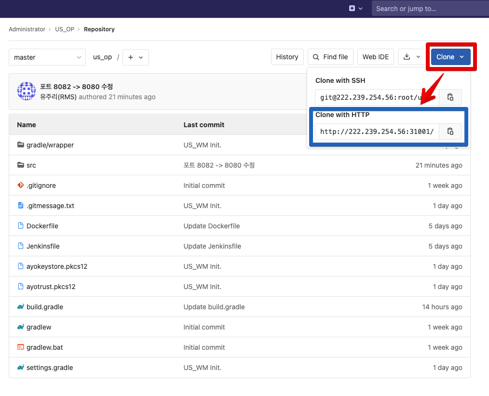The image size is (489, 396).
Task: Copy the HTTP clone URL
Action: [450, 131]
